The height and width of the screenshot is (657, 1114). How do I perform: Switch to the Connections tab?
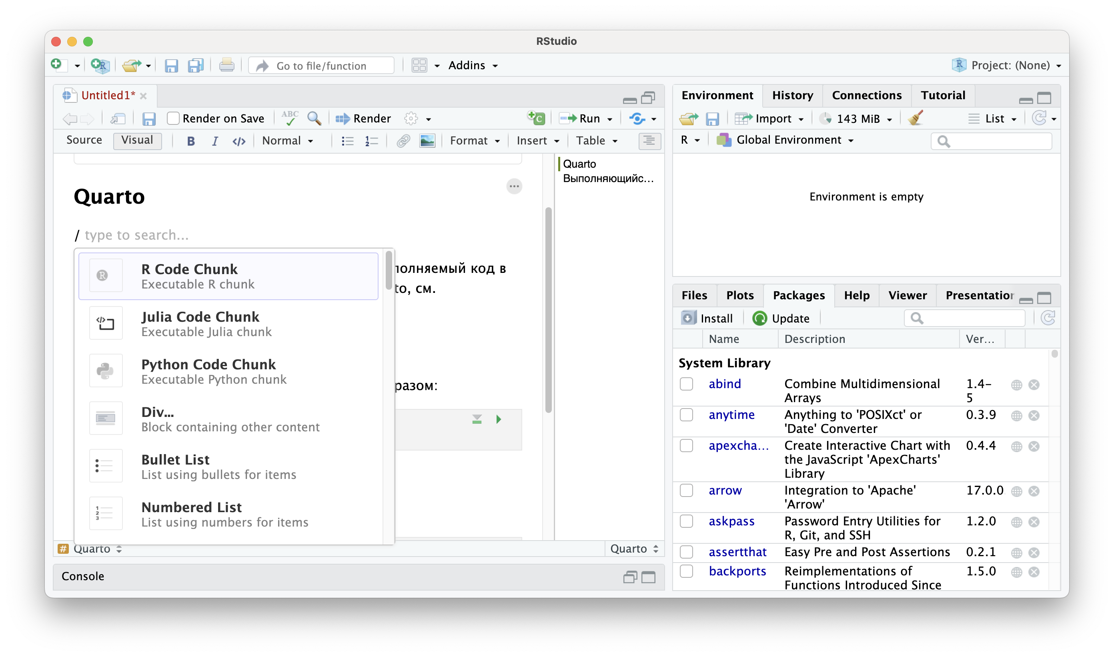click(x=866, y=96)
